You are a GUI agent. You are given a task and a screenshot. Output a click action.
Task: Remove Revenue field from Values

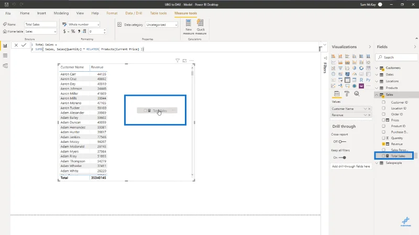pos(369,115)
